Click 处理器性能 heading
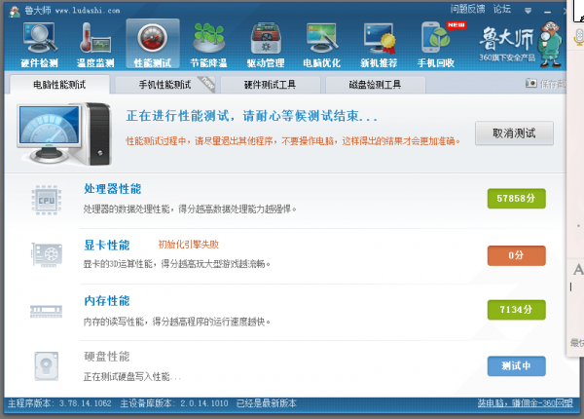The width and height of the screenshot is (584, 419). point(113,189)
